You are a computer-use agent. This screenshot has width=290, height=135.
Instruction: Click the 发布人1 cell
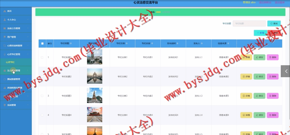199,57
